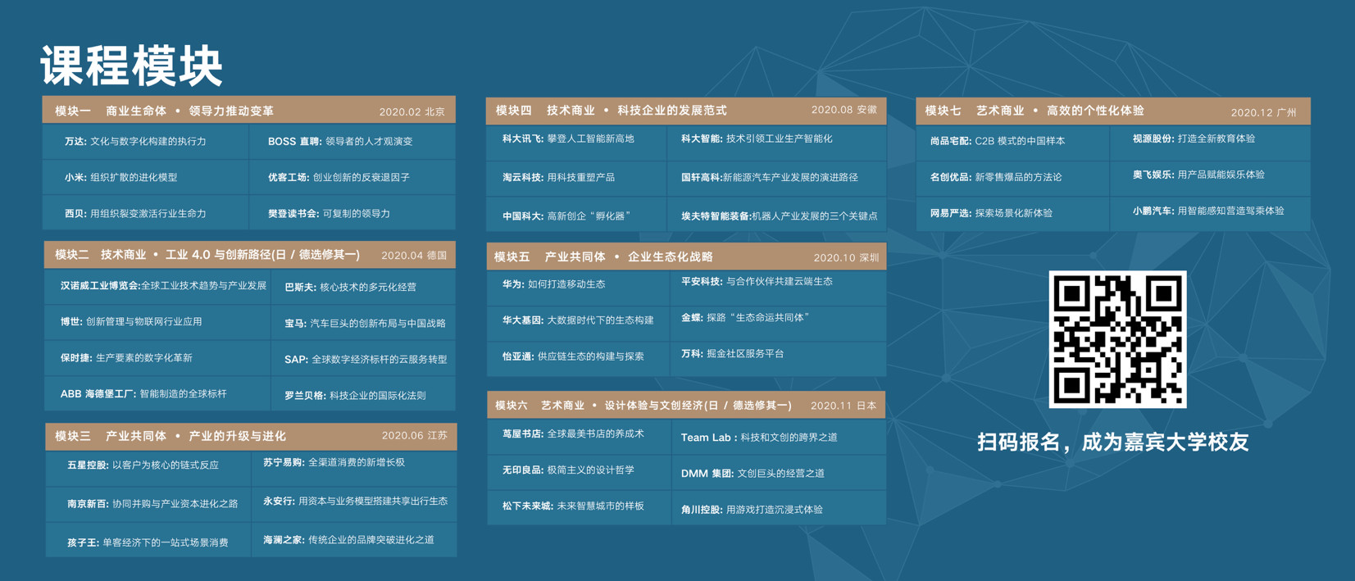Select the 小米 组织扩散的进化模型 entry

click(146, 178)
